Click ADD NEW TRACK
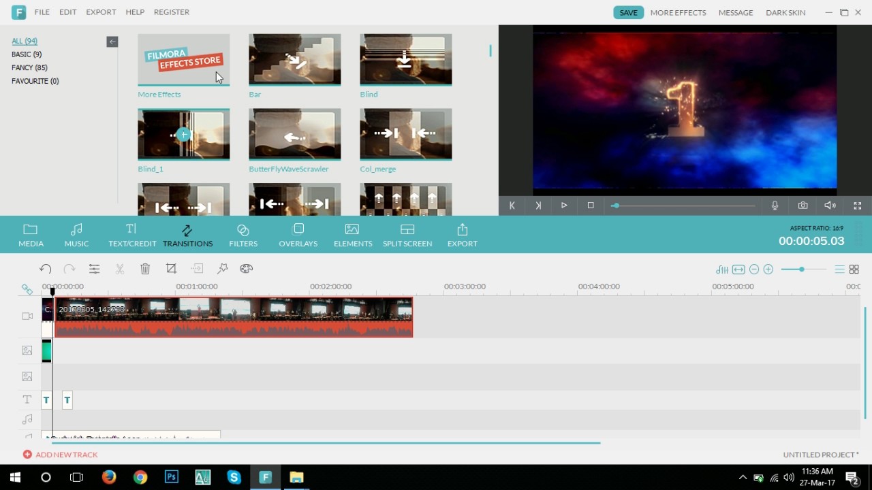872x490 pixels. (x=60, y=455)
